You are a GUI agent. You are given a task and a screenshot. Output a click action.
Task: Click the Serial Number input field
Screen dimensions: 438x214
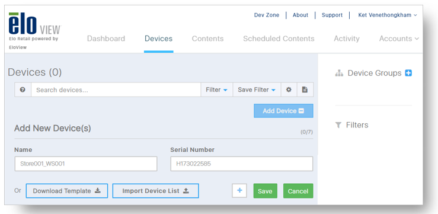click(242, 164)
